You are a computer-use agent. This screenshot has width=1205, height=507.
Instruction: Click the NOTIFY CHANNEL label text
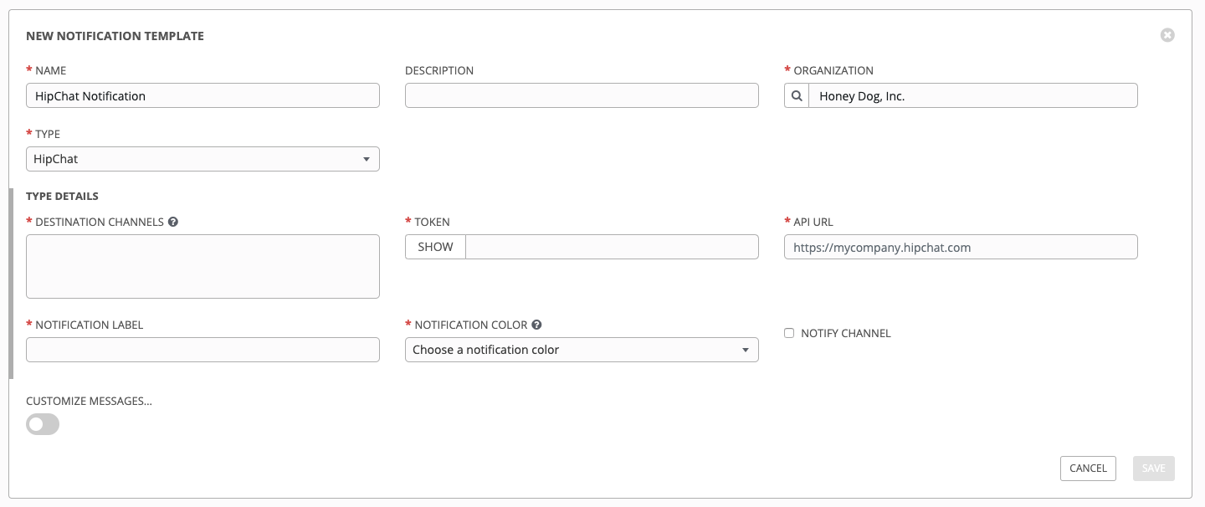(845, 333)
